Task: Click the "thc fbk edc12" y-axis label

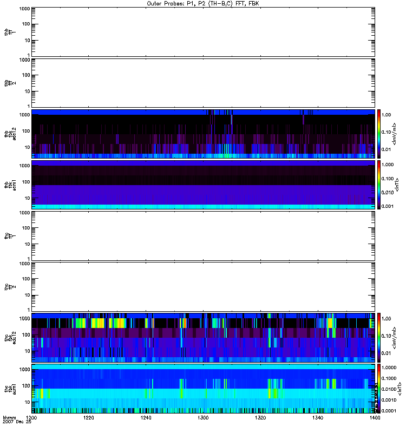Action: click(x=10, y=337)
